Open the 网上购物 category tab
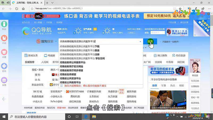Screen dimensions: 213x120 tap(160, 55)
